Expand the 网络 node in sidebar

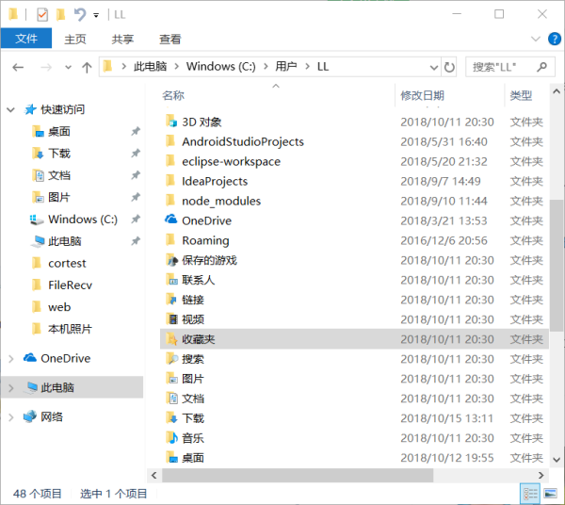11,417
